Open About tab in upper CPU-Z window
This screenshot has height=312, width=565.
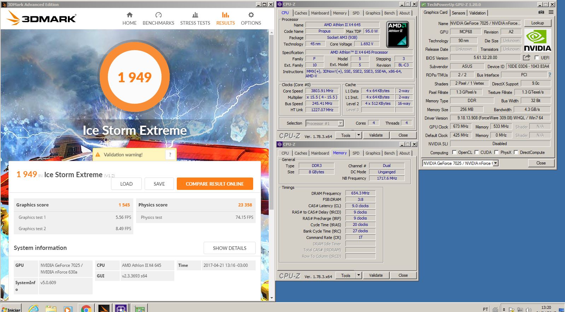[x=404, y=13]
